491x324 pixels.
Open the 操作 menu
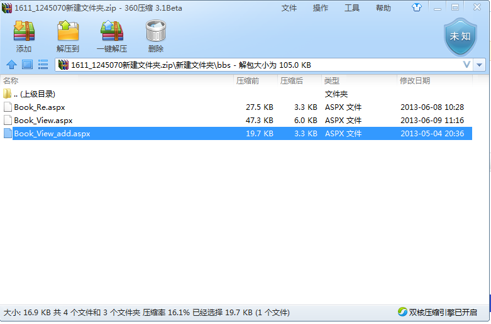[321, 8]
